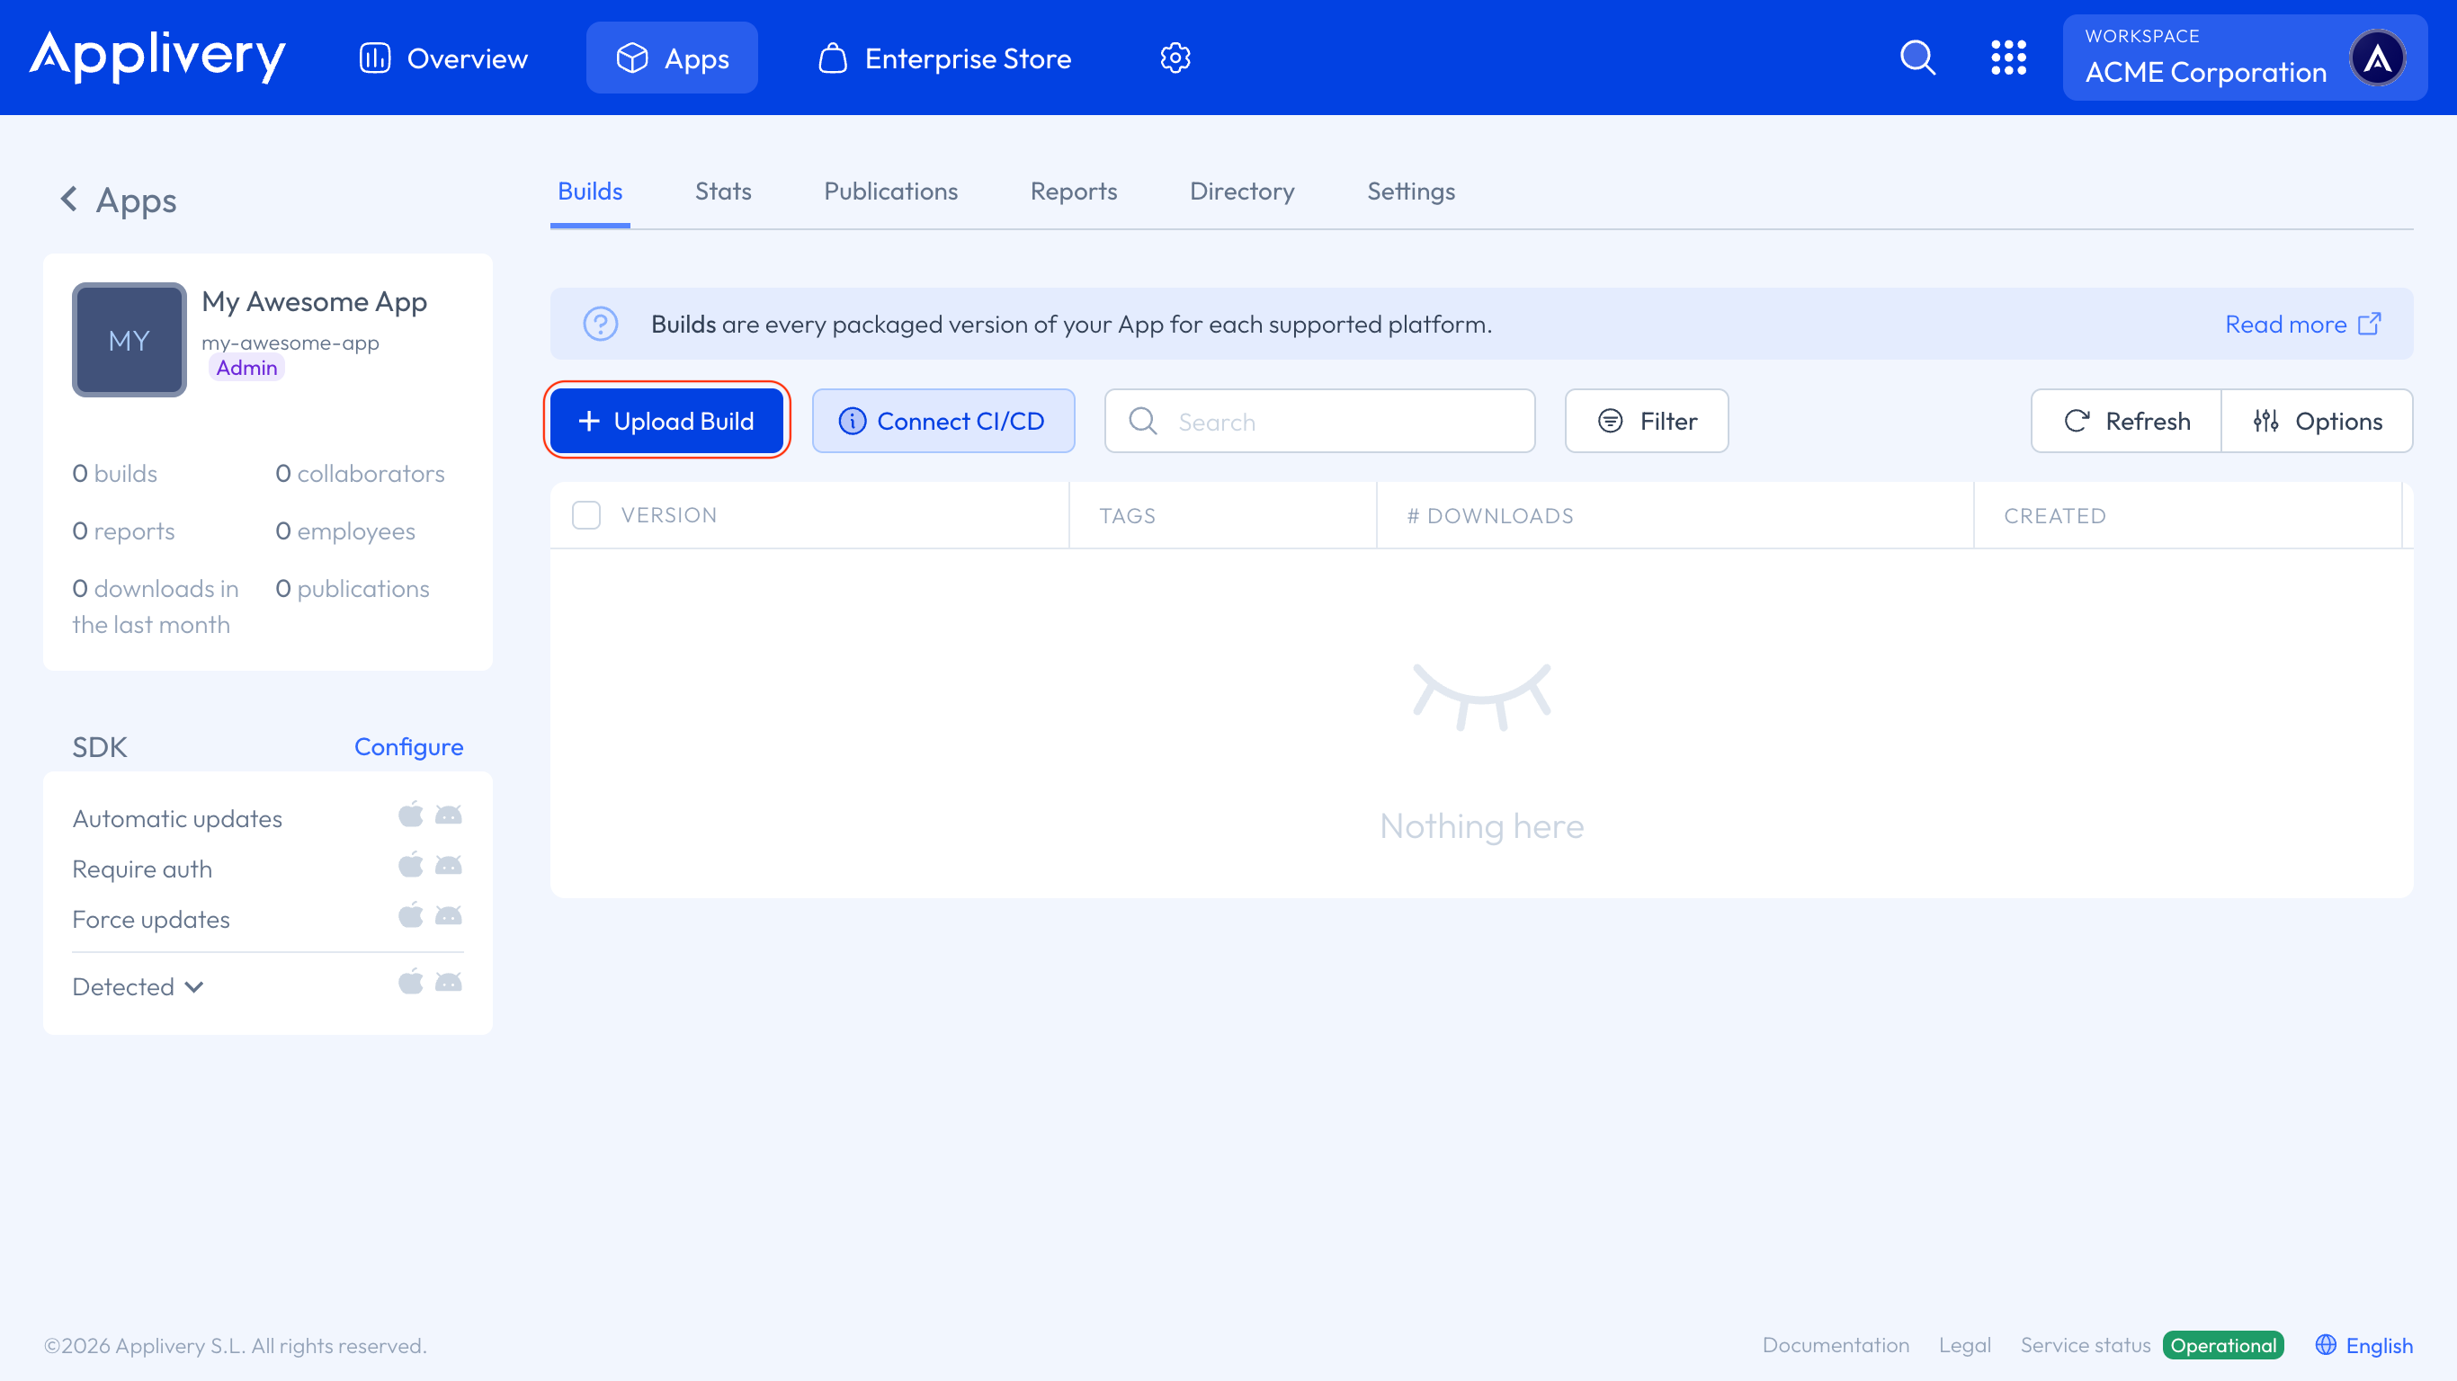Click the help question mark icon
The image size is (2457, 1381).
click(x=601, y=325)
